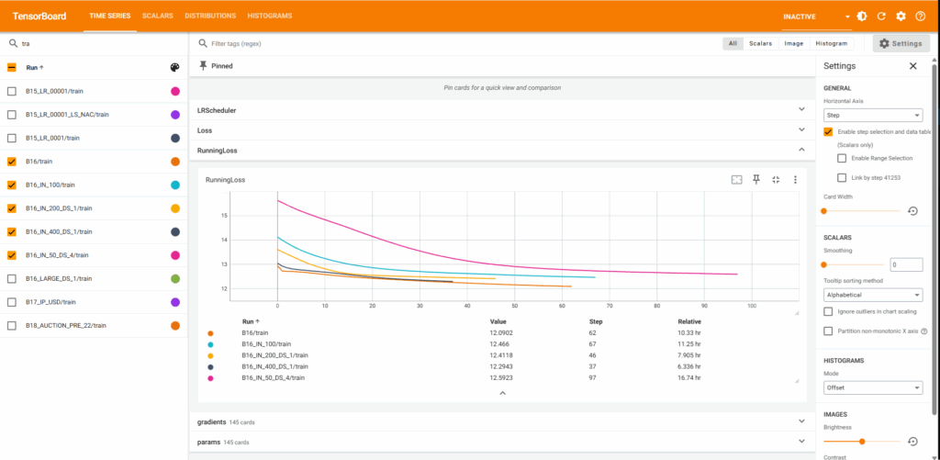Fit the RunningLoss chart domain to data
The width and height of the screenshot is (940, 460).
tap(776, 180)
